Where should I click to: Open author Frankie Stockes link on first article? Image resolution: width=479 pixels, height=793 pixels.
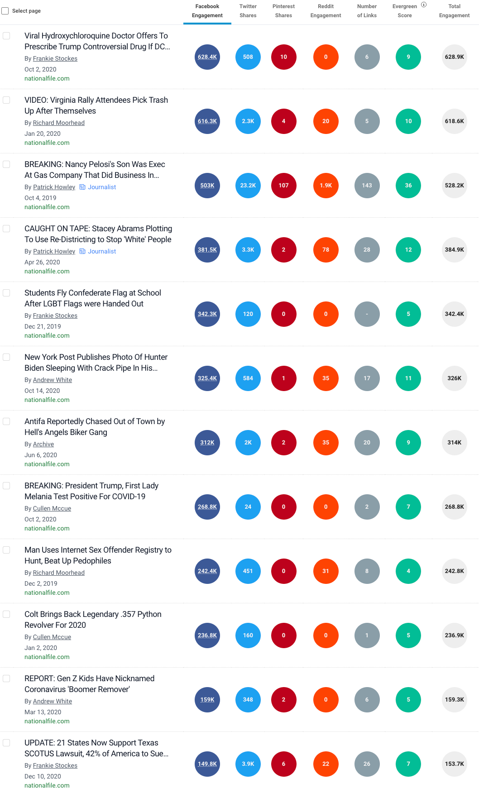pyautogui.click(x=55, y=58)
